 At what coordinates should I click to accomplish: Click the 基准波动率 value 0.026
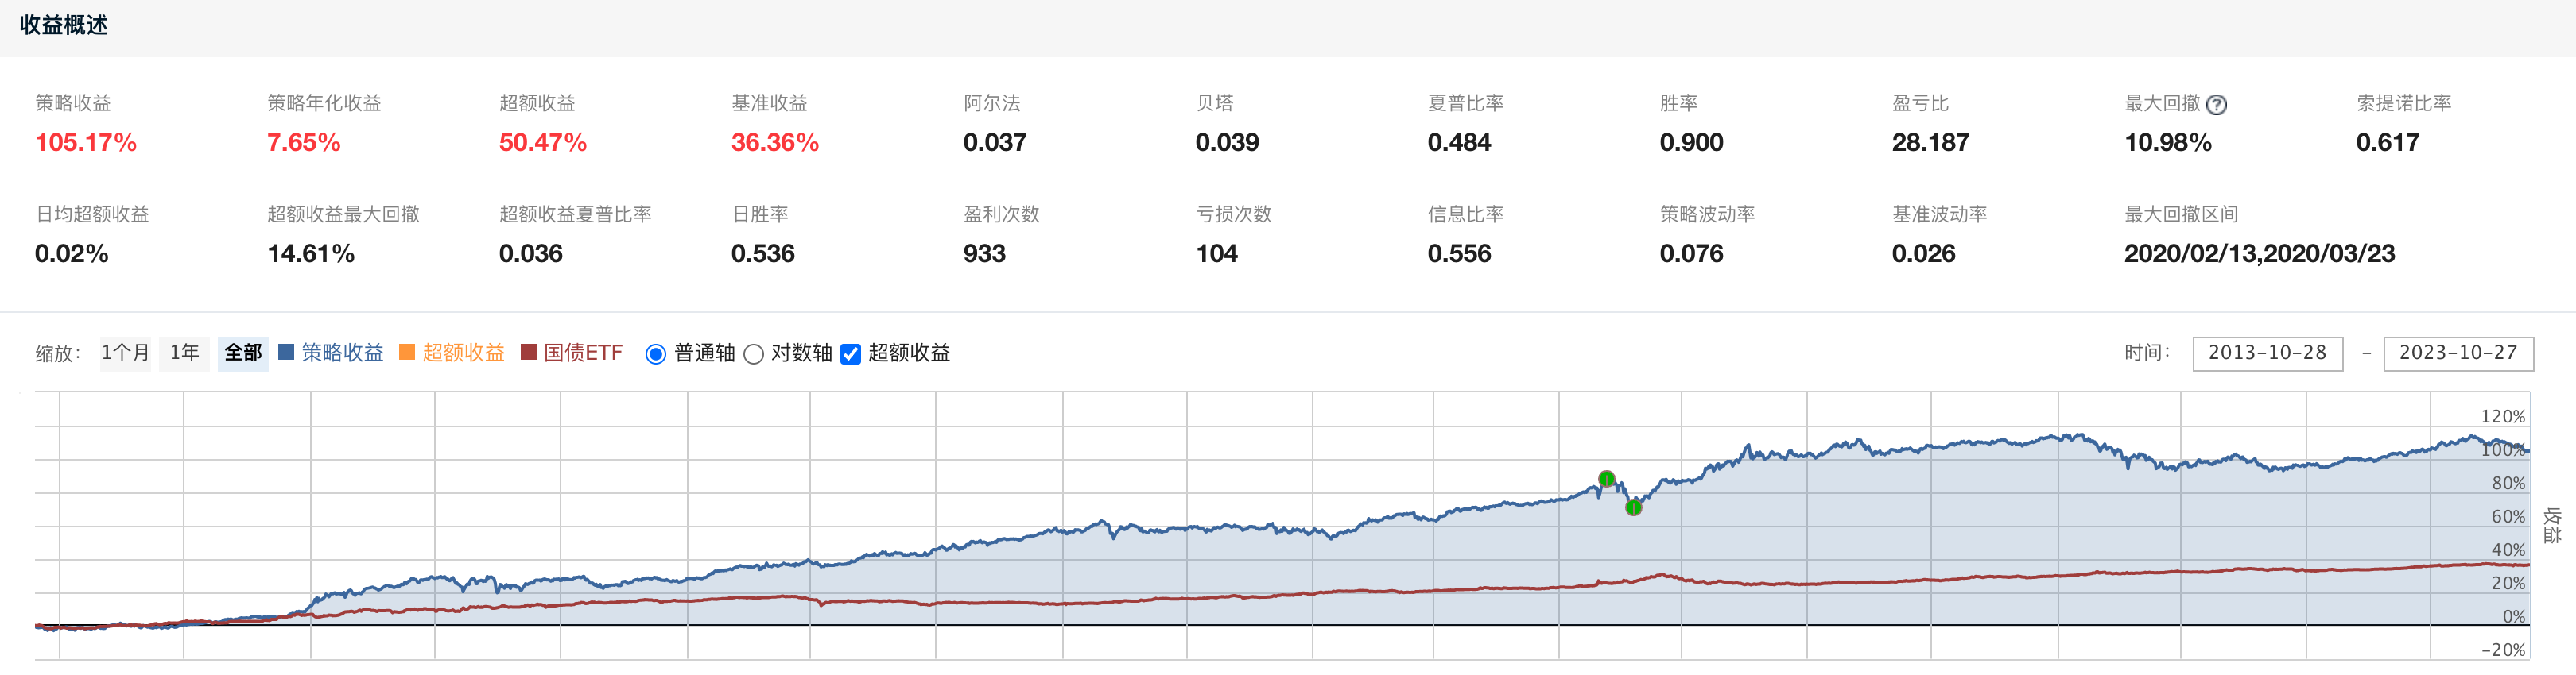1923,253
